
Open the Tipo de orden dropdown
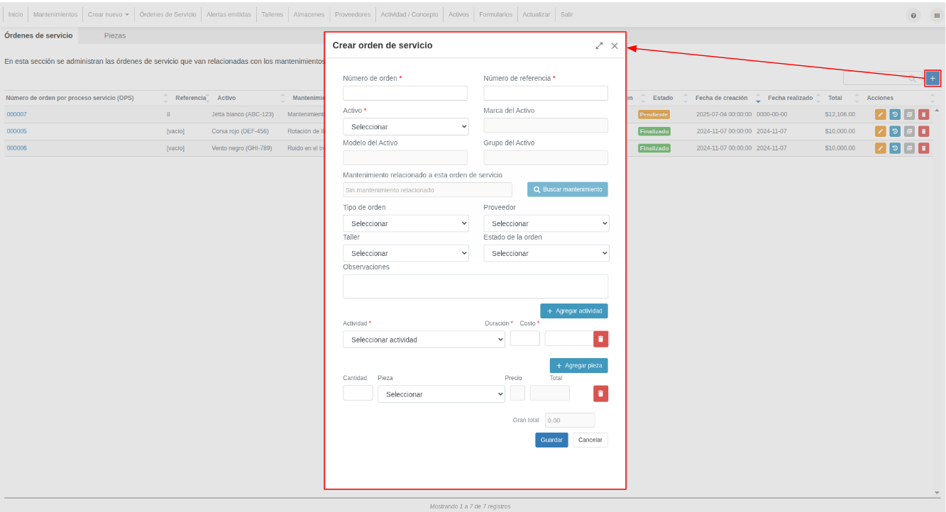click(406, 223)
